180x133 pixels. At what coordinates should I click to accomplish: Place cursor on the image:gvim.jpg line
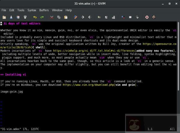(x=11, y=92)
